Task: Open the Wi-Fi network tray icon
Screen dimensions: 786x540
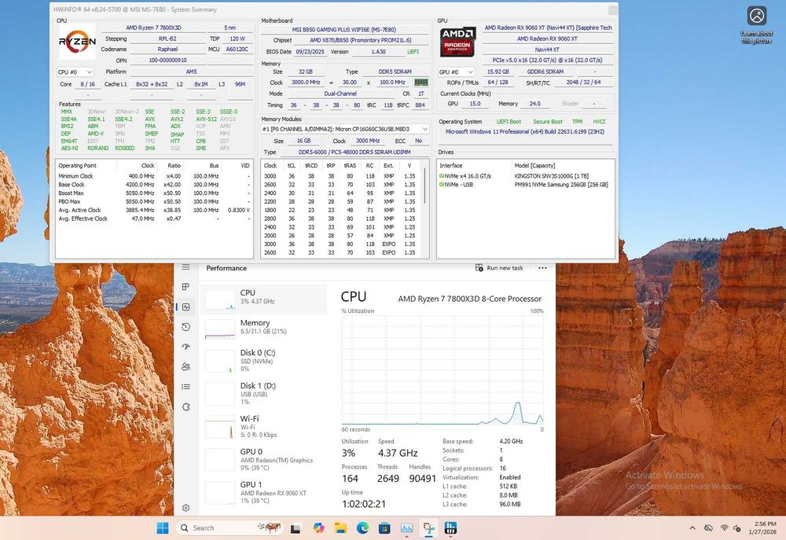Action: click(724, 528)
